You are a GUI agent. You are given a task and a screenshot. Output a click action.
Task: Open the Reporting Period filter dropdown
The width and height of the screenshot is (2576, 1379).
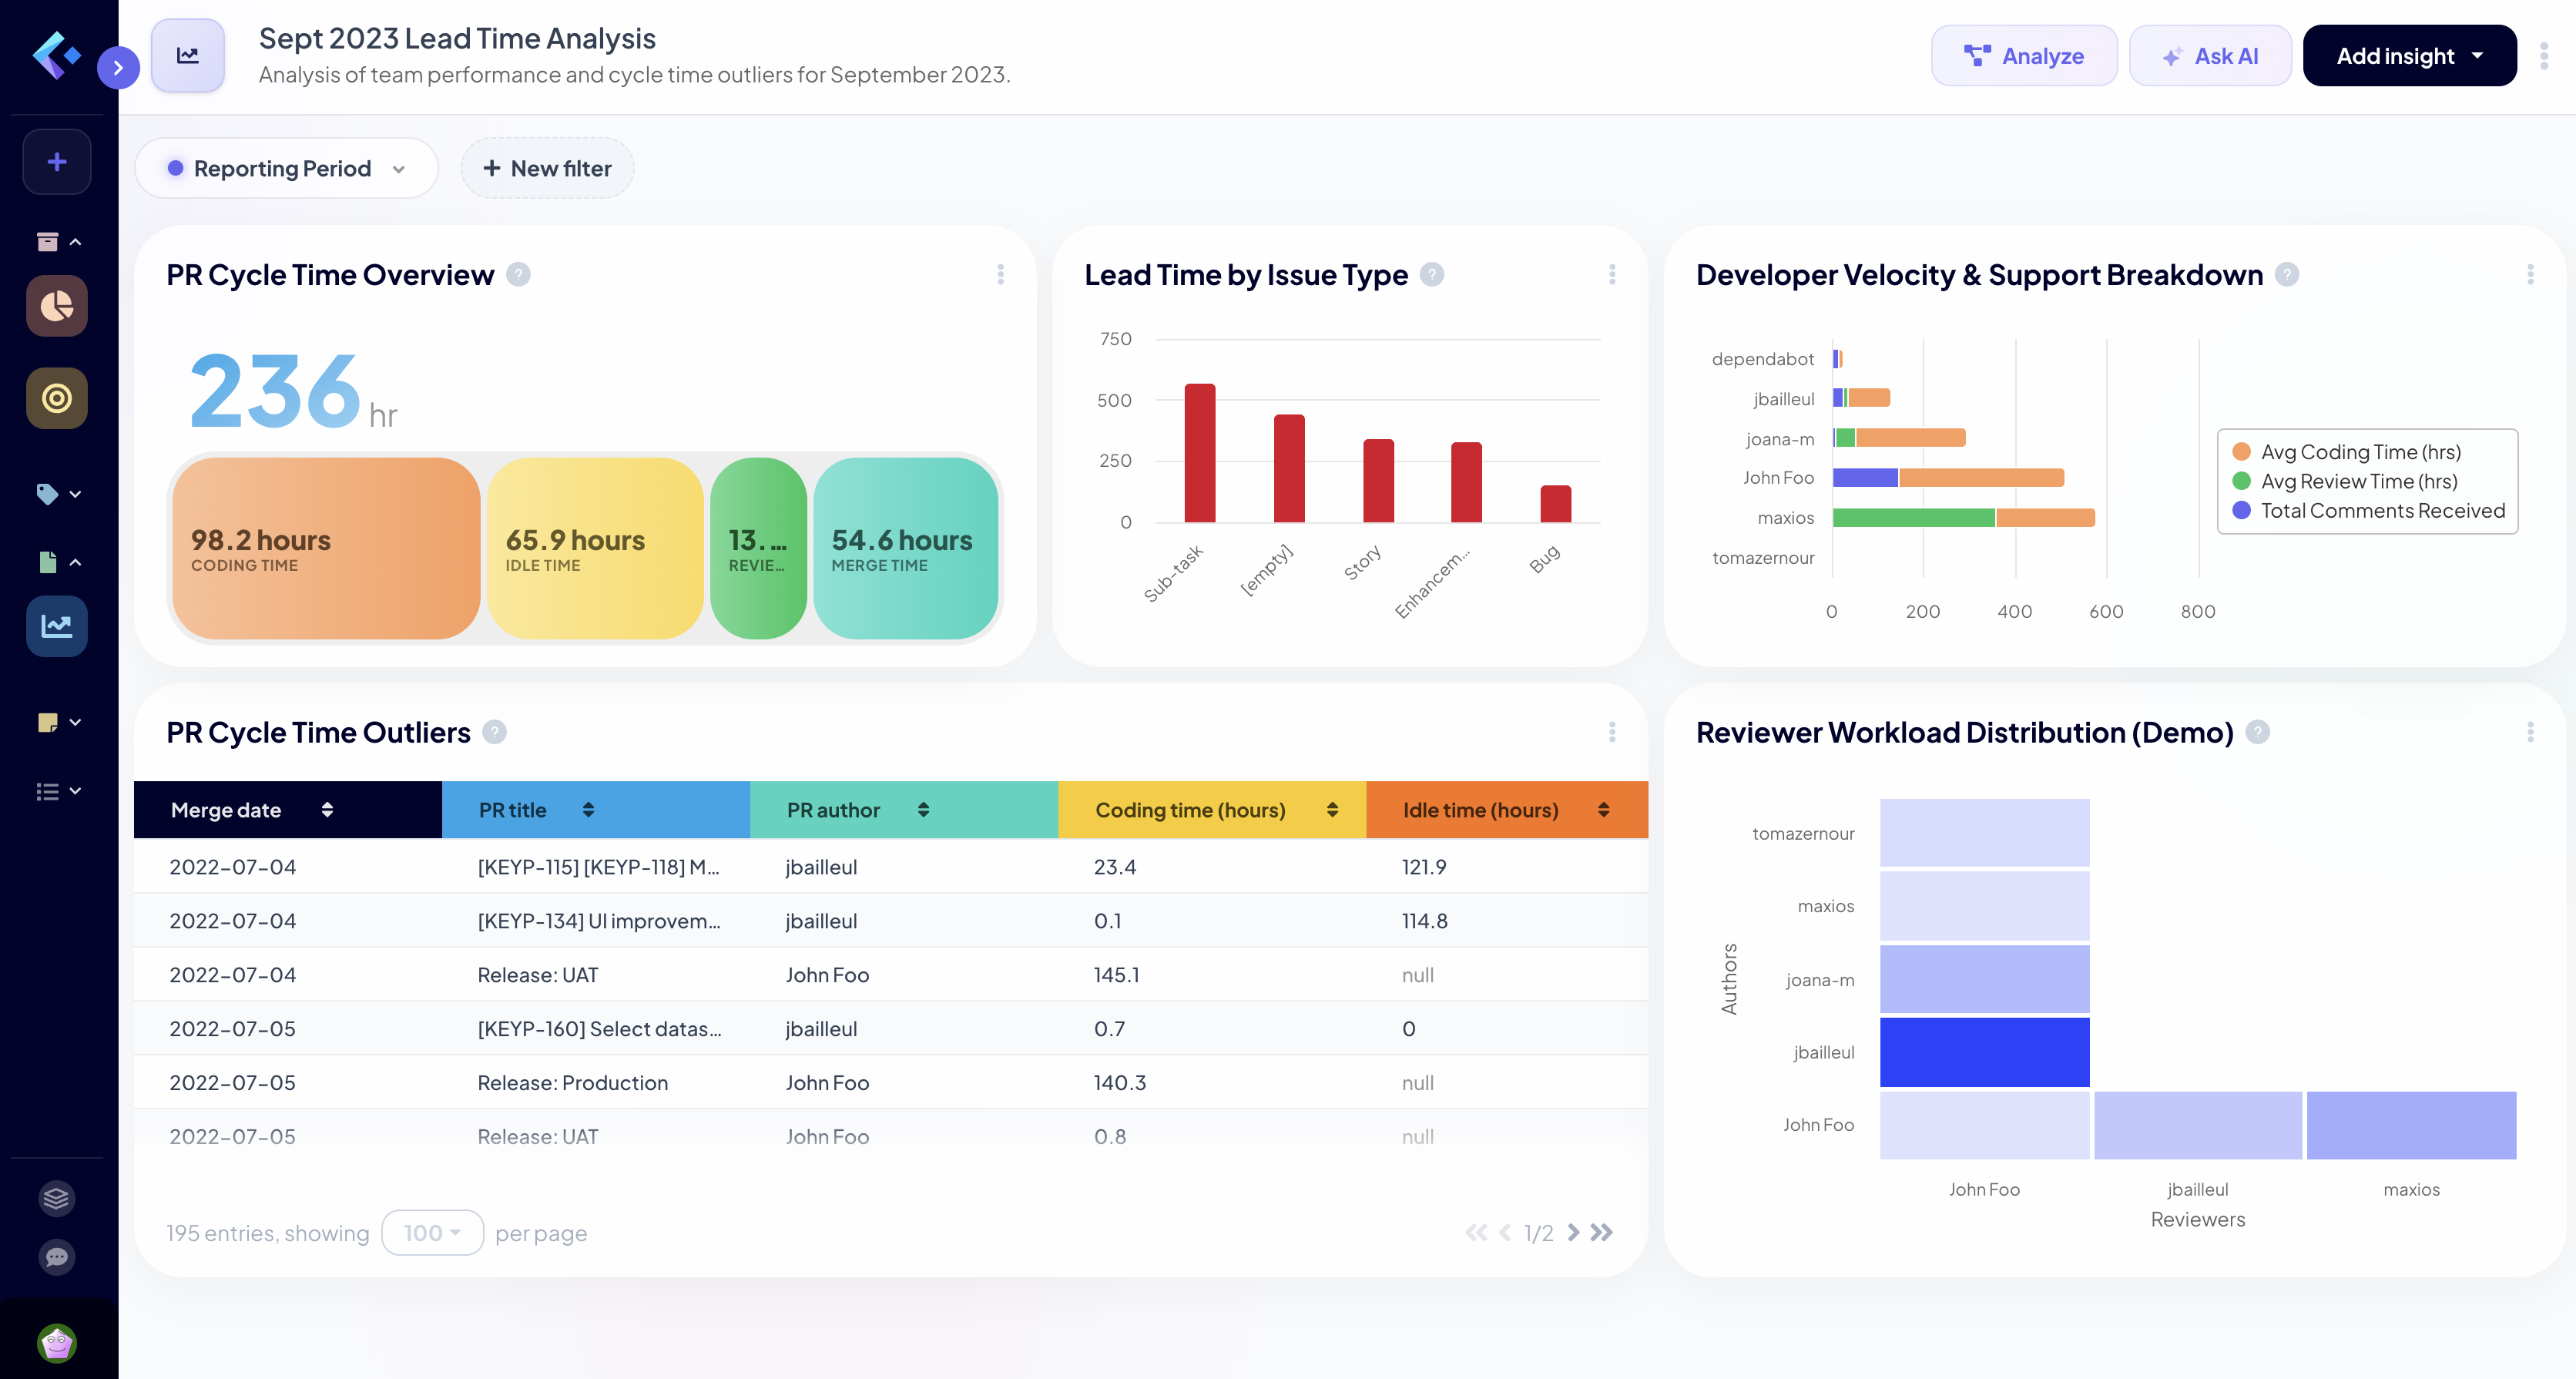click(286, 168)
